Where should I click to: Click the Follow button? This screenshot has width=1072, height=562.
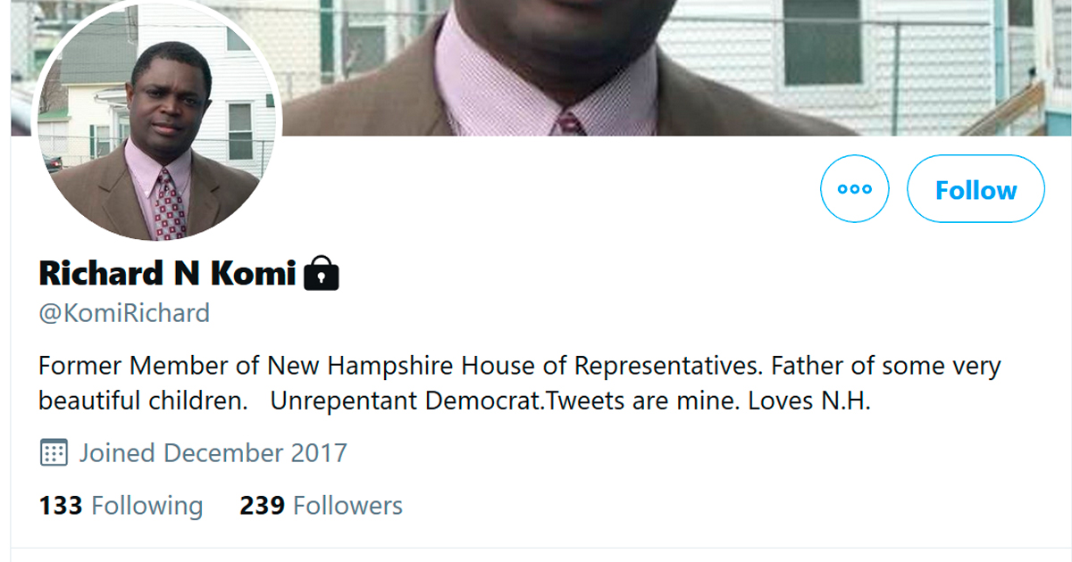976,189
